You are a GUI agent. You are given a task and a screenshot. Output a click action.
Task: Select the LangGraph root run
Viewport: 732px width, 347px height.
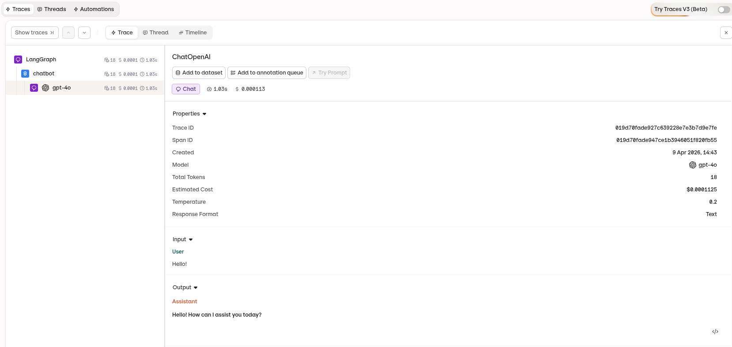pyautogui.click(x=85, y=60)
